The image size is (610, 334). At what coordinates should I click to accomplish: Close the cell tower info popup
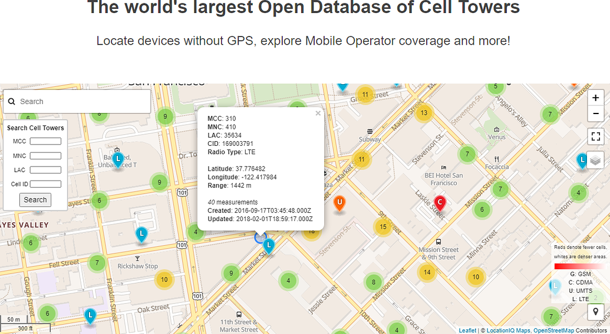[x=318, y=113]
